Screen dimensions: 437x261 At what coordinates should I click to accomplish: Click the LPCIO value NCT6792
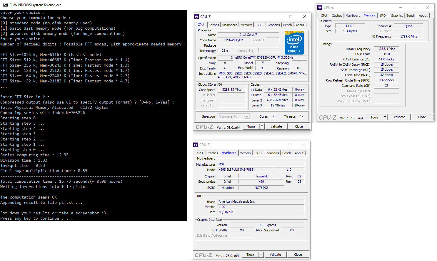(x=261, y=188)
